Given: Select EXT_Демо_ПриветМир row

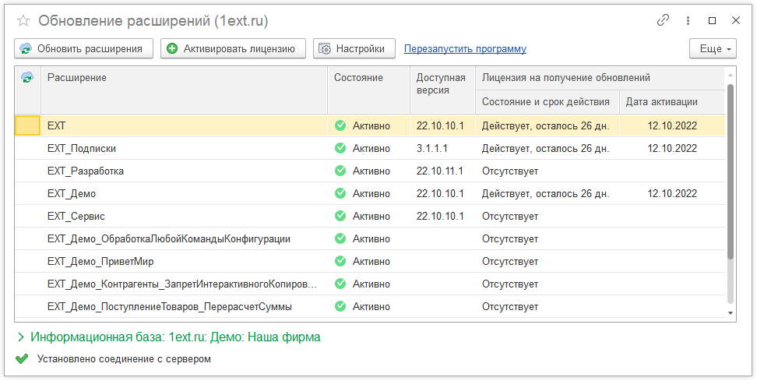Looking at the screenshot, I should click(x=370, y=261).
